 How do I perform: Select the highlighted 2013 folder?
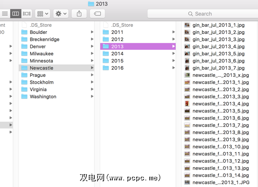[x=138, y=46]
